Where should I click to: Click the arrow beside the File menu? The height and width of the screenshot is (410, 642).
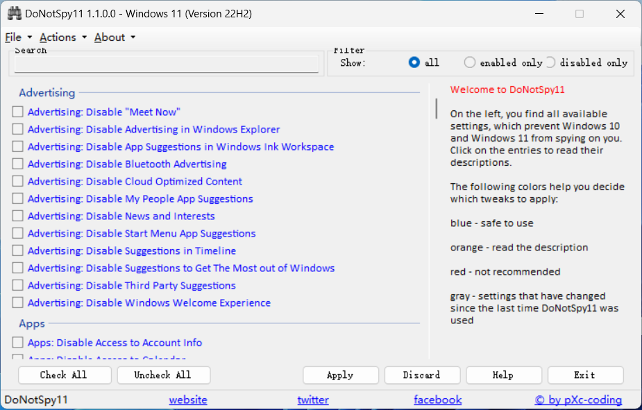coord(29,37)
